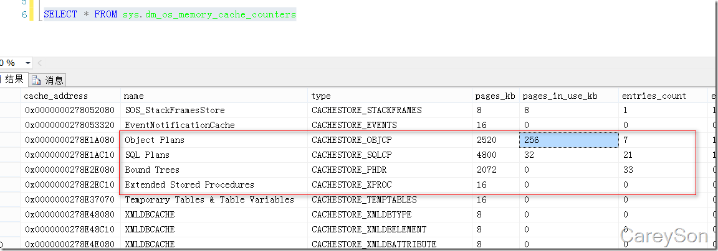Select the cache_address column header
The image size is (718, 251).
click(55, 96)
